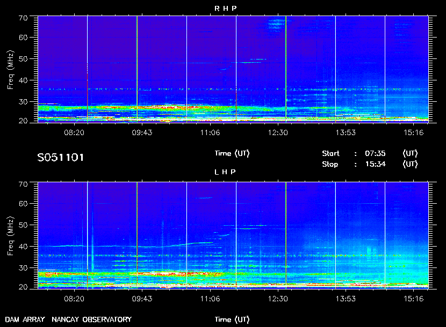Click the 09:43 time tick under LHP plot
This screenshot has width=446, height=327.
point(142,299)
